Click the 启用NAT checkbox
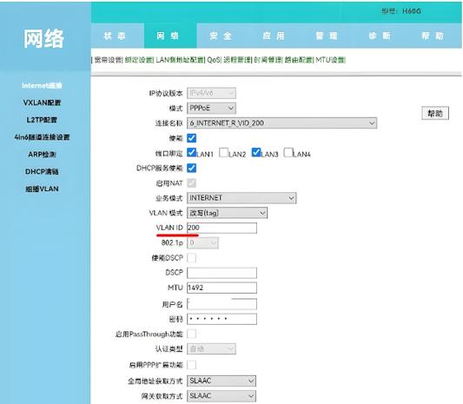 [192, 183]
